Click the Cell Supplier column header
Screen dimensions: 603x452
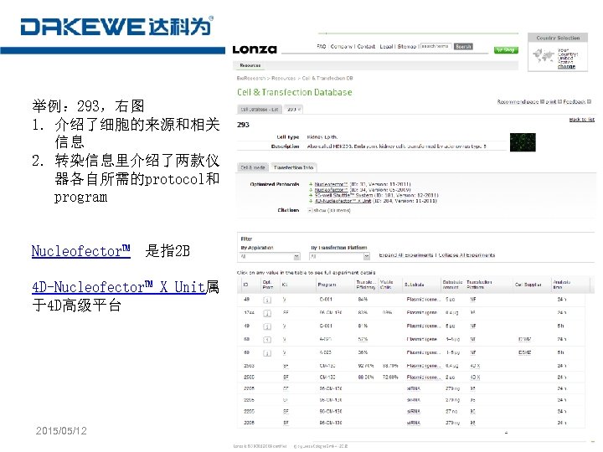tap(528, 285)
